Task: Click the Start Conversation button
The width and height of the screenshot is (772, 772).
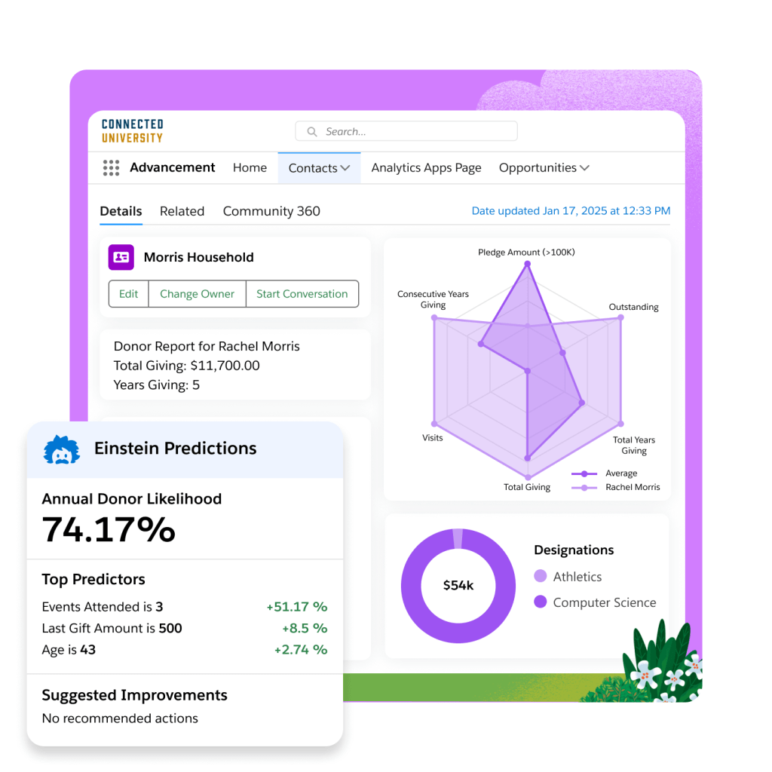Action: 302,294
